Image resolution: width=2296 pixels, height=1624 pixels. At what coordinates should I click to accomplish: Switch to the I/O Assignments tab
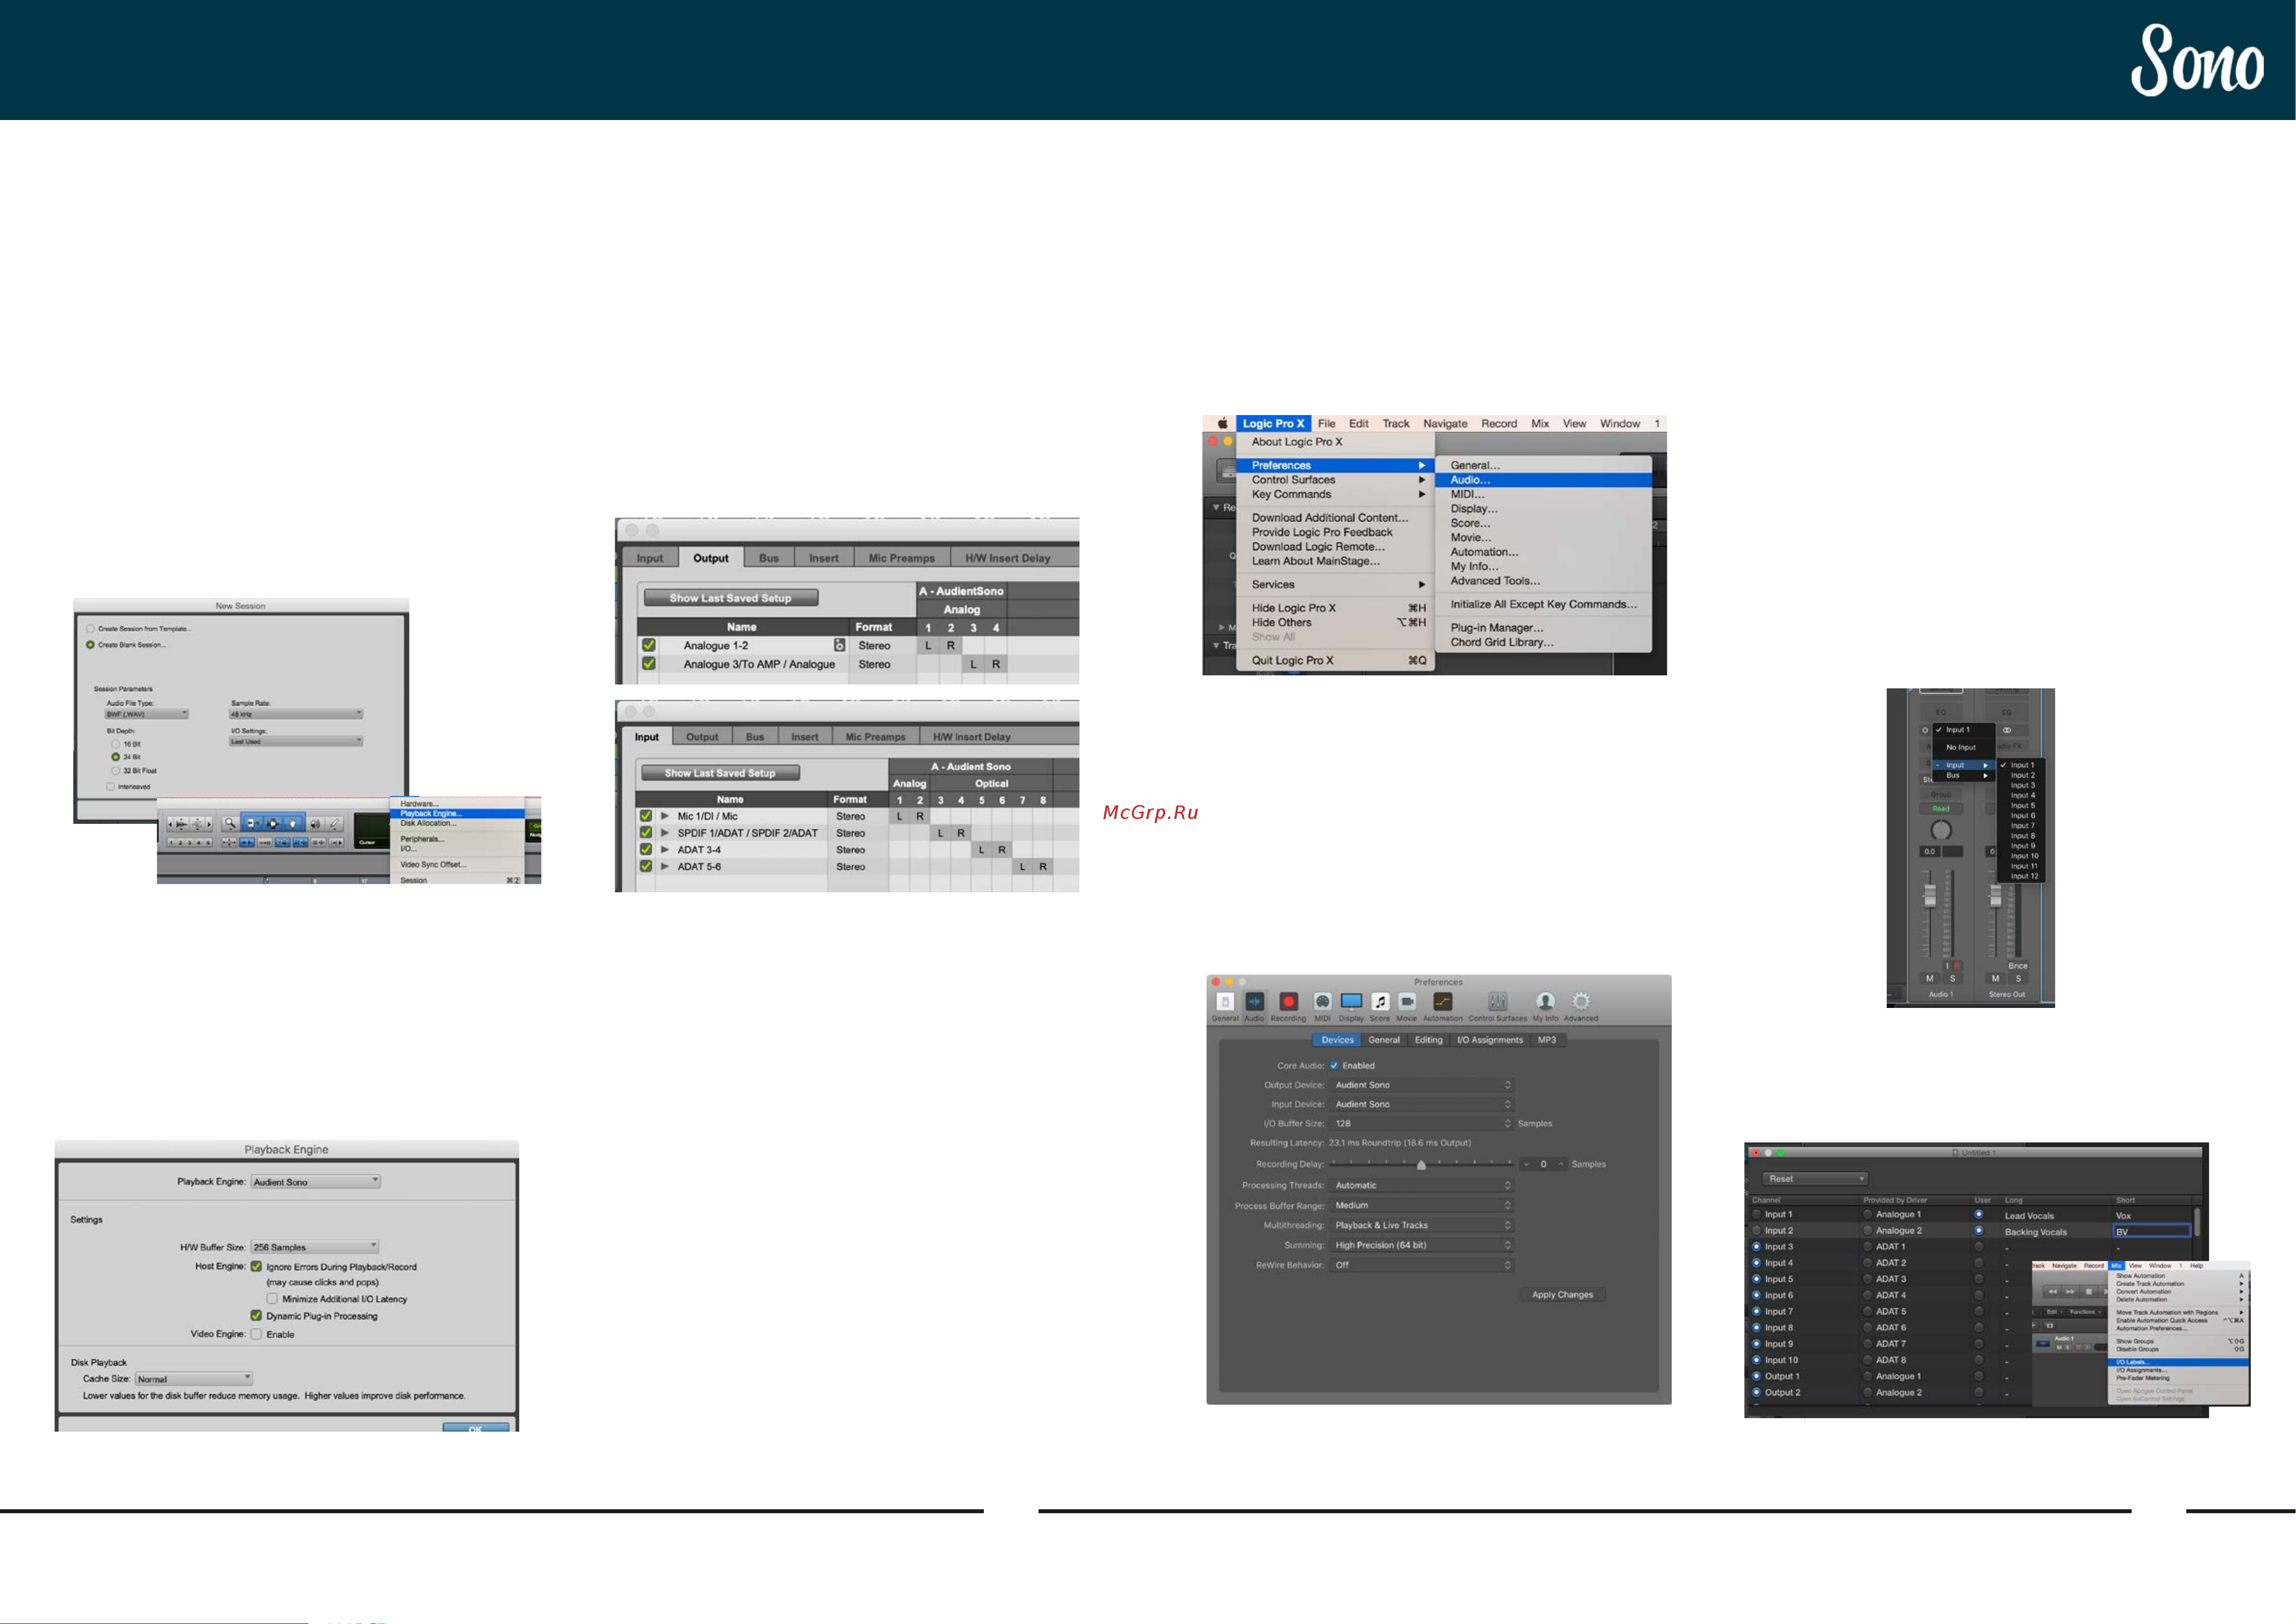[x=1489, y=1040]
